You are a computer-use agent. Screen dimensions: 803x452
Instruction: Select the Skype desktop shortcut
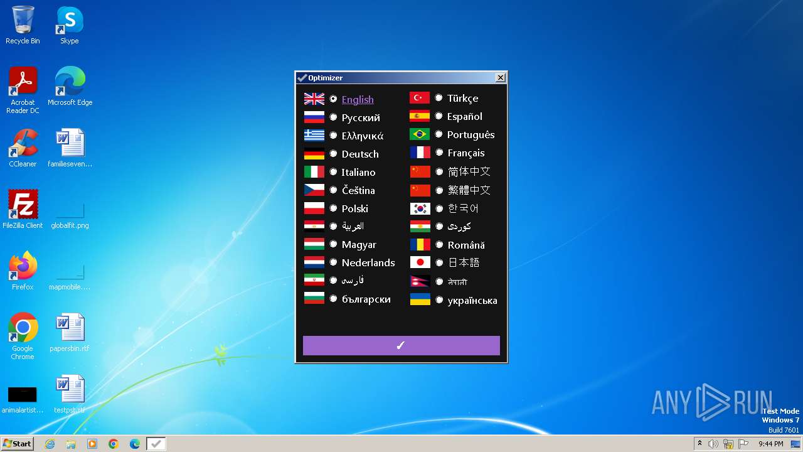(x=70, y=25)
